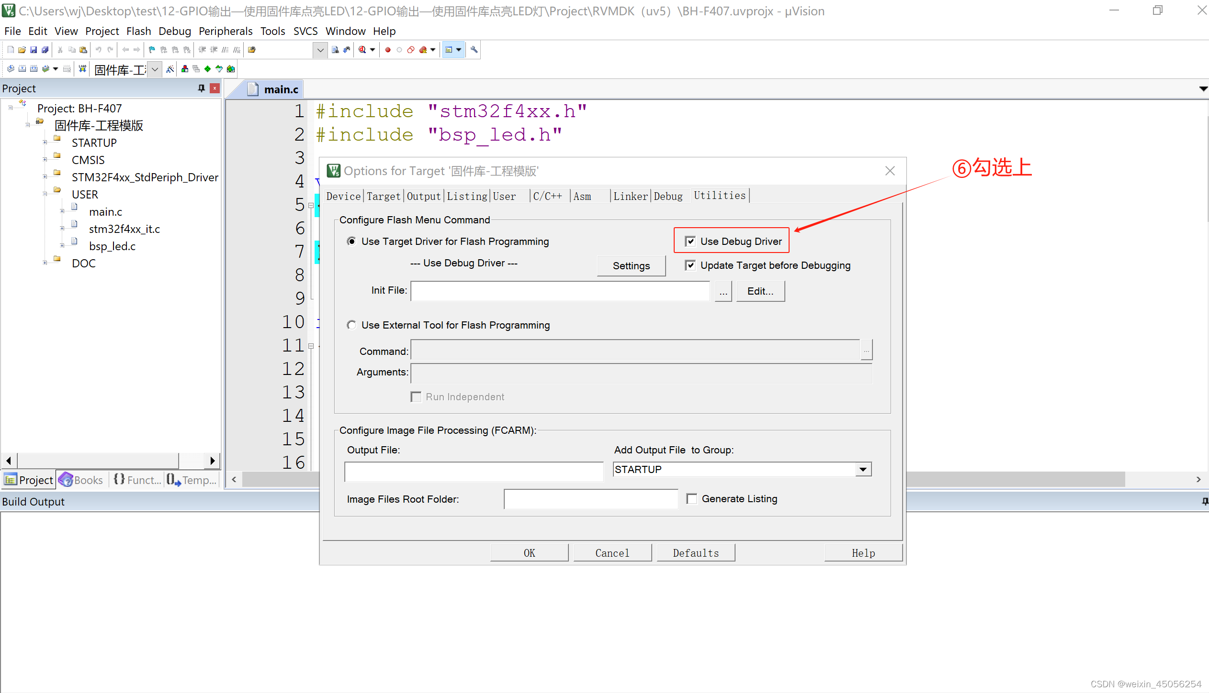Click the Indent selection toolbar icon
Screen dimensions: 1209x693
pyautogui.click(x=202, y=50)
